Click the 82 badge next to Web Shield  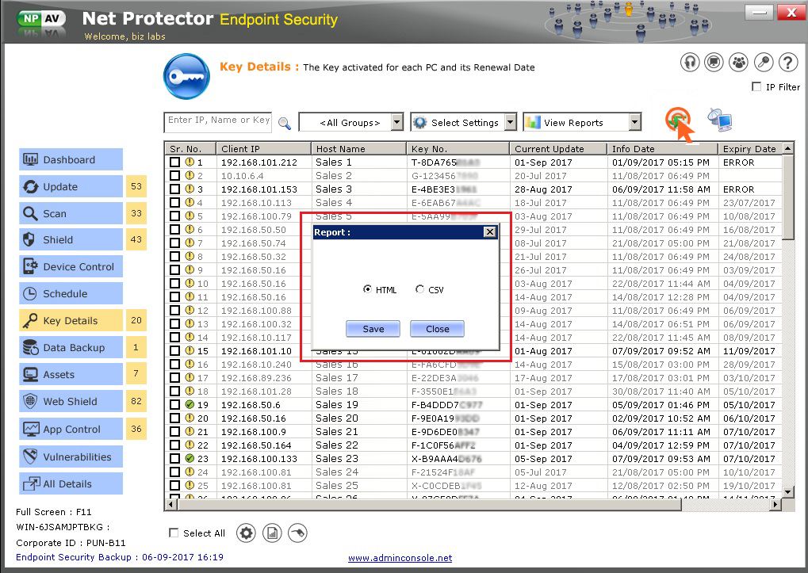[136, 401]
